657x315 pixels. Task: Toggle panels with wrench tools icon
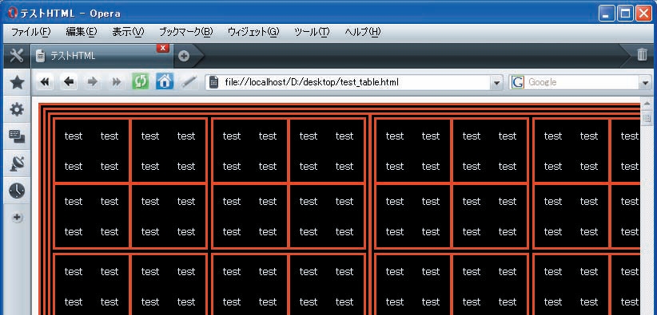(x=16, y=55)
